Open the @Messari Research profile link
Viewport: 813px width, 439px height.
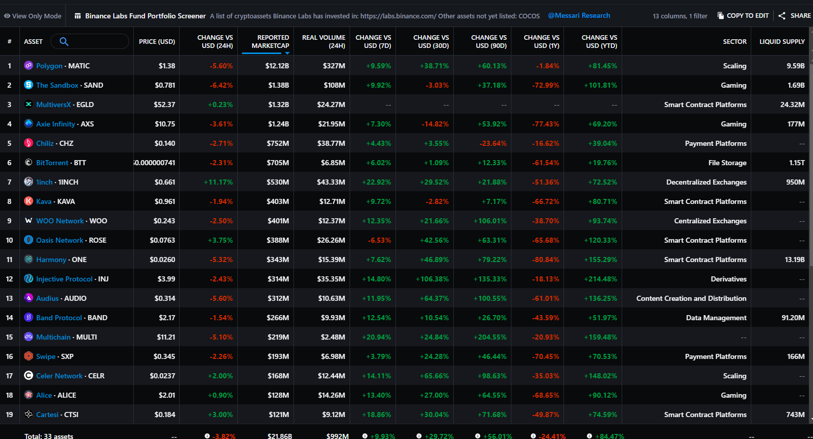click(579, 16)
